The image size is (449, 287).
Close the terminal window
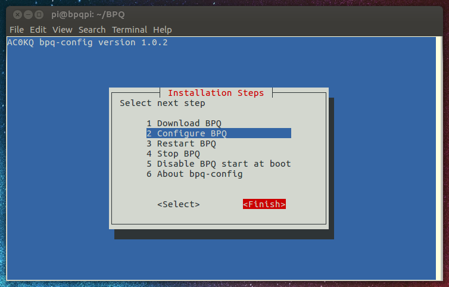point(16,14)
